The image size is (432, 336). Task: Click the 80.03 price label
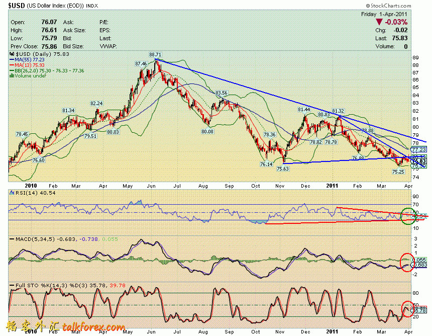[x=113, y=132]
